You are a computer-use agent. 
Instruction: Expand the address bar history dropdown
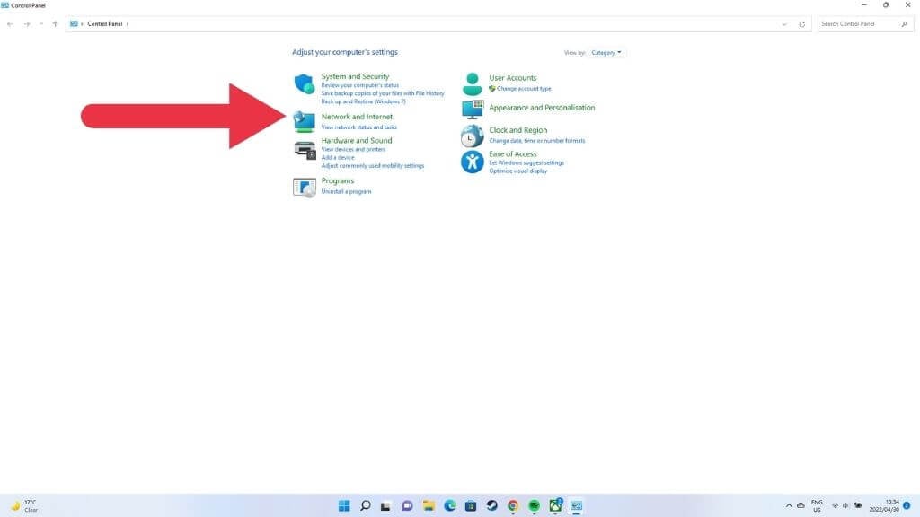click(x=783, y=24)
